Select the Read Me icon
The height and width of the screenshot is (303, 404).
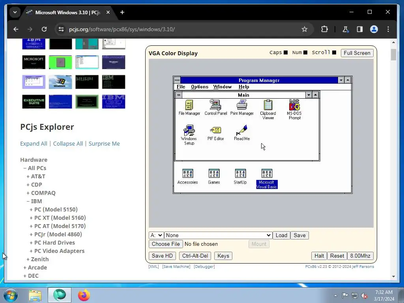click(x=242, y=133)
